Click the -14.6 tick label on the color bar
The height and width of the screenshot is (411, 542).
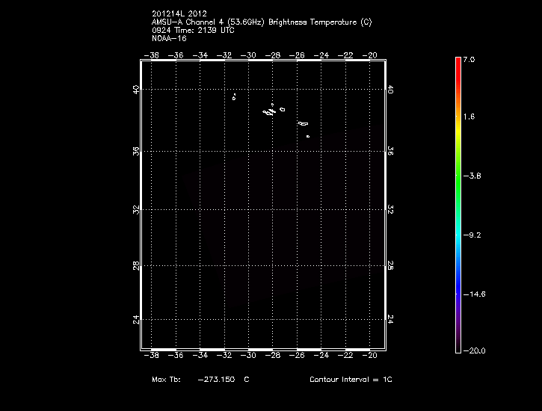click(x=474, y=294)
